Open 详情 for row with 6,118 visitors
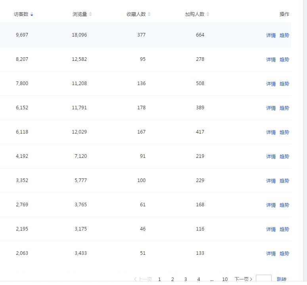 271,132
